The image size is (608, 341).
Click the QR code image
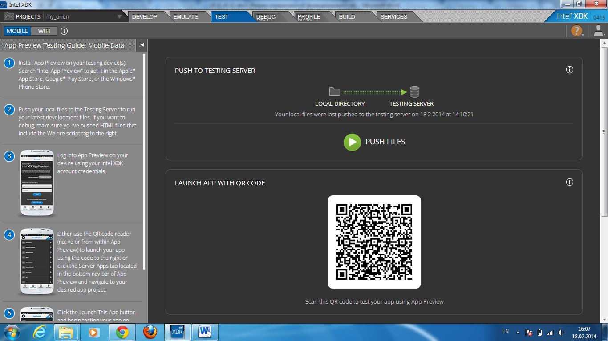point(374,242)
